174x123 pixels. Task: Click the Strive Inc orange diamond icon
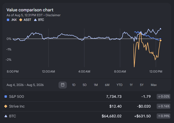point(6,106)
